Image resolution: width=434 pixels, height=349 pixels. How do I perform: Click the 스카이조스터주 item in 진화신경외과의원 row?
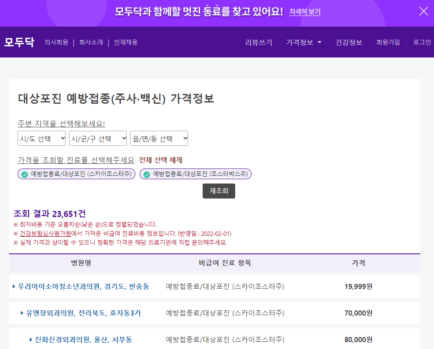coord(225,340)
